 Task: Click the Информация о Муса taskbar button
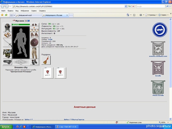(x=43, y=127)
